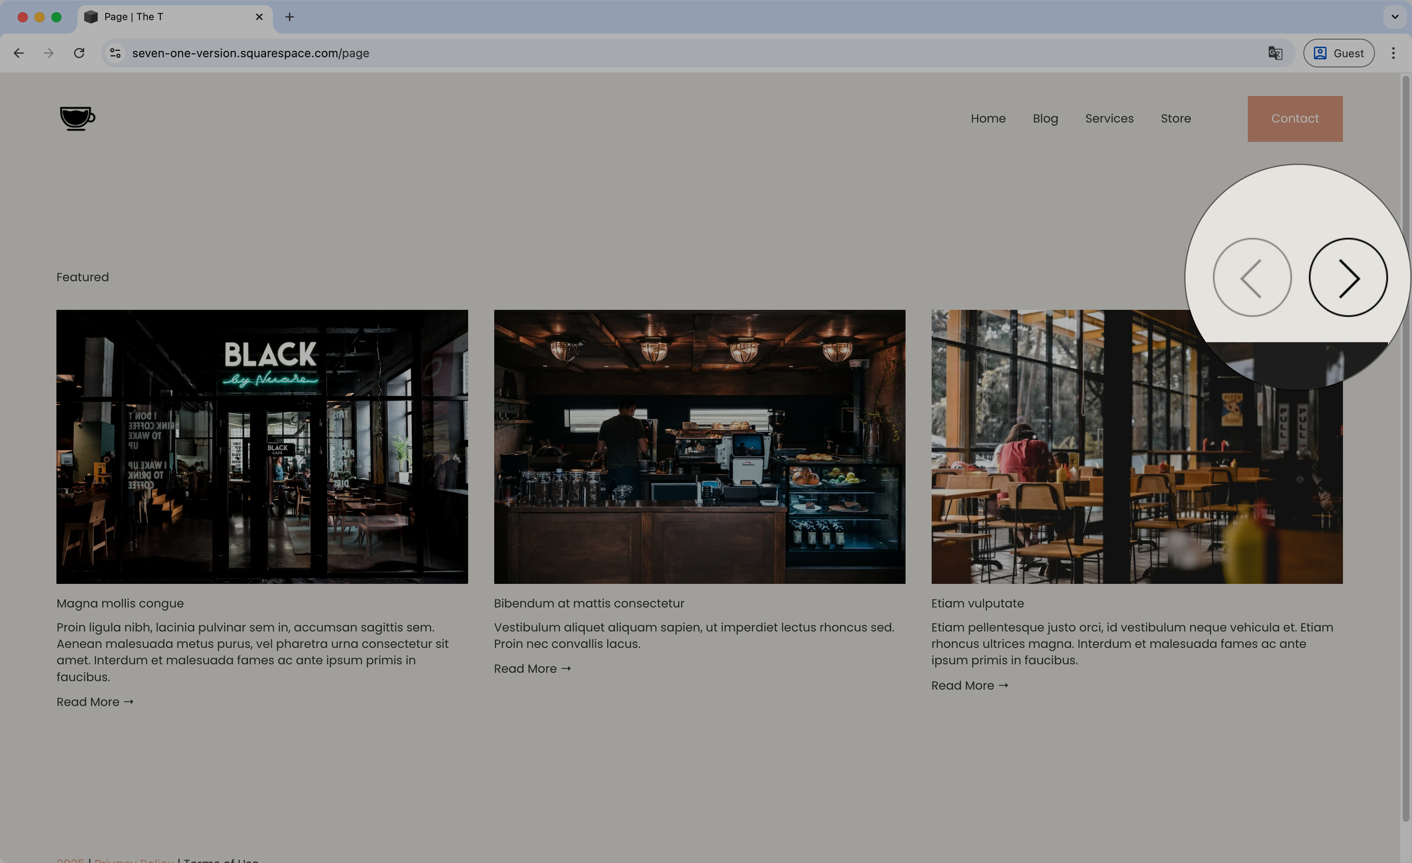The image size is (1412, 863).
Task: Open the Guest profile menu
Action: pos(1338,53)
